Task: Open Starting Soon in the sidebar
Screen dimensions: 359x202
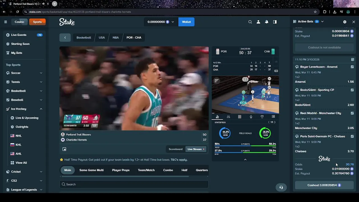Action: coord(24,44)
